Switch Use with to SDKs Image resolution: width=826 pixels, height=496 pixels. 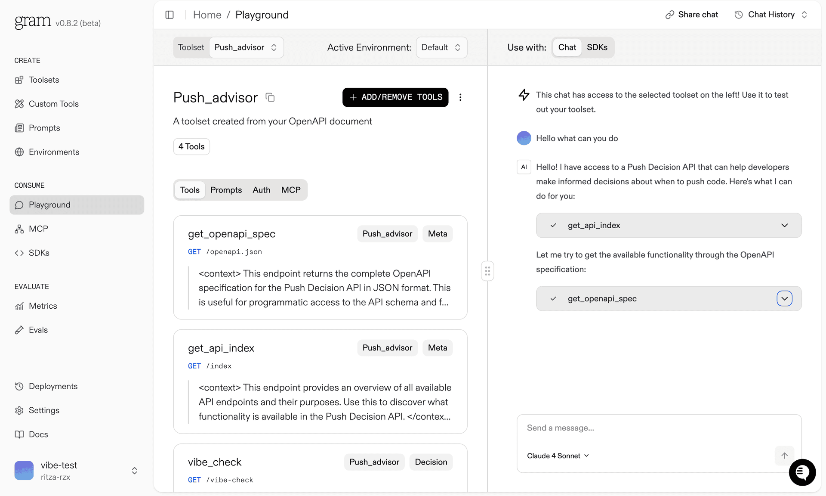[x=597, y=47]
